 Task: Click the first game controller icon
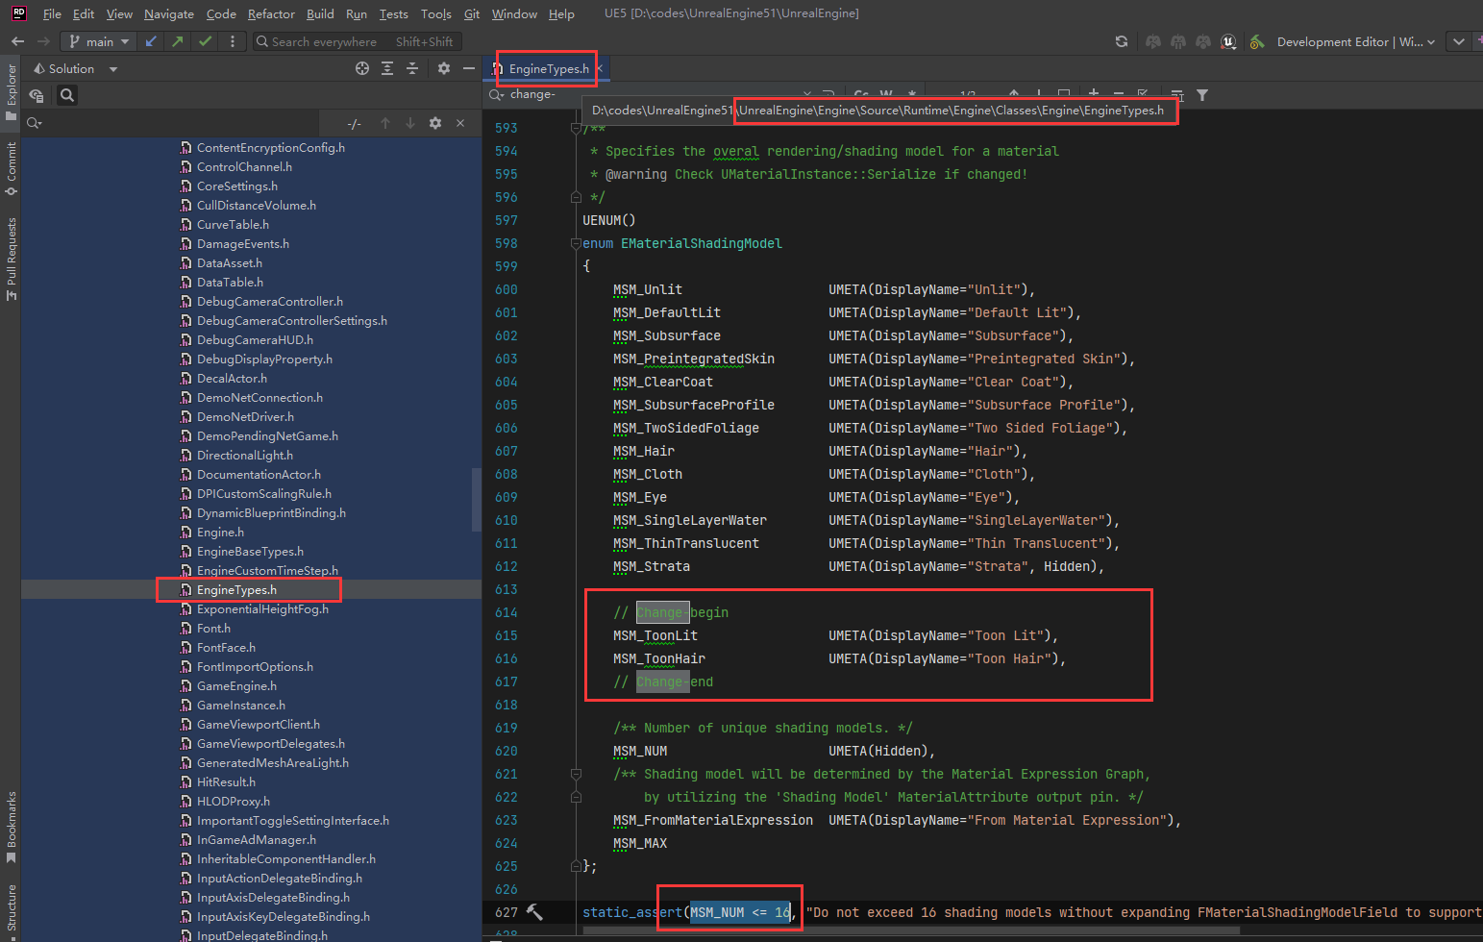click(1153, 41)
